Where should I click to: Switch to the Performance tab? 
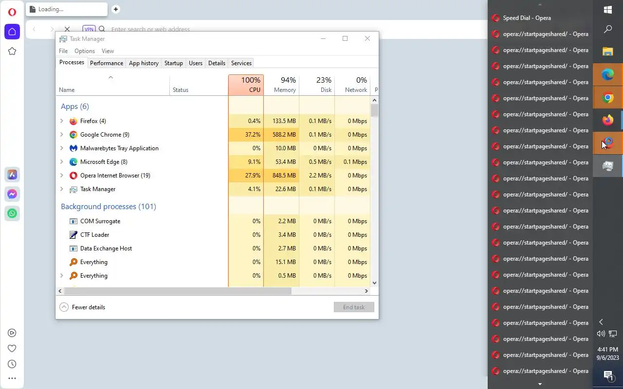(x=107, y=63)
